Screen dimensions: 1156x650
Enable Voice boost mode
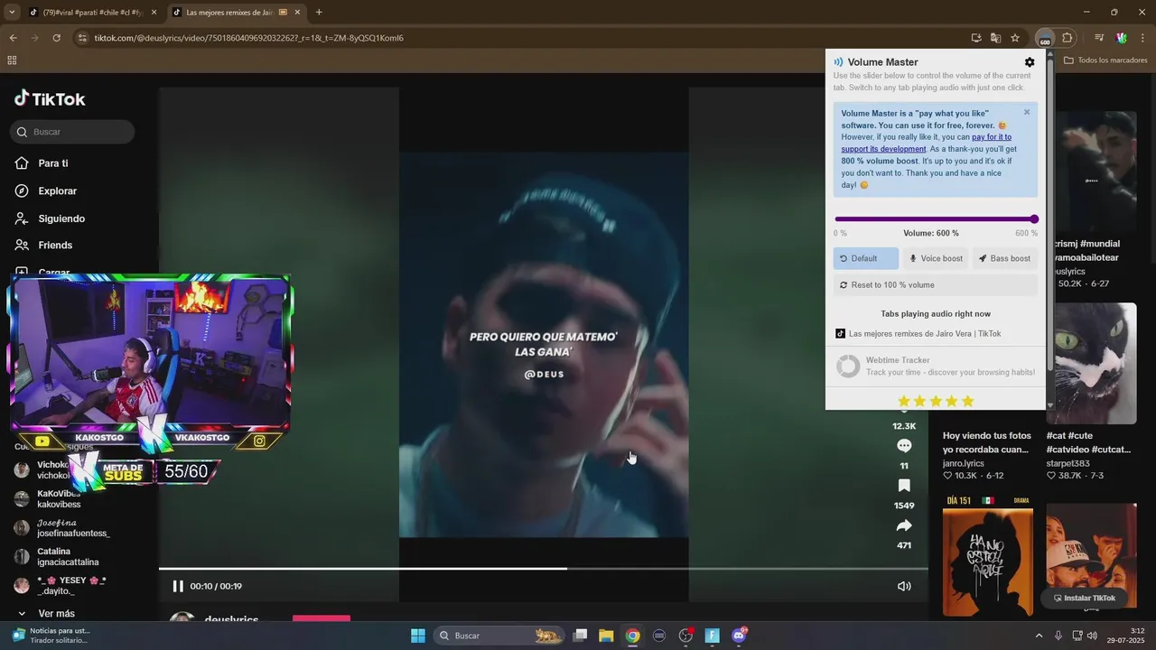pos(936,258)
